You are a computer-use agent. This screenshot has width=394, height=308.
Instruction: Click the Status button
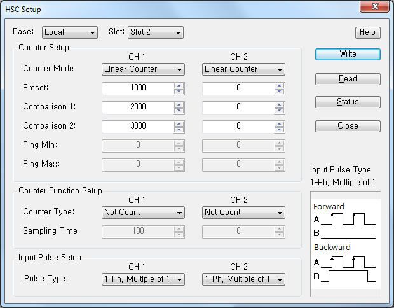348,102
